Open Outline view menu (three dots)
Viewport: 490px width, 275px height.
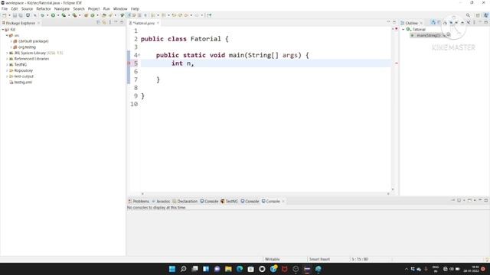pos(475,22)
